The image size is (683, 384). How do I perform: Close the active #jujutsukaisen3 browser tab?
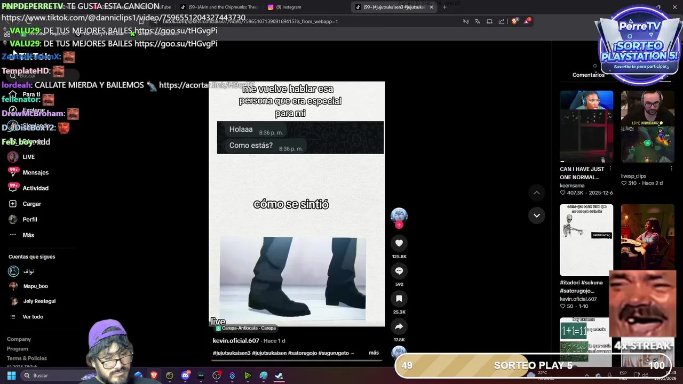pos(432,7)
